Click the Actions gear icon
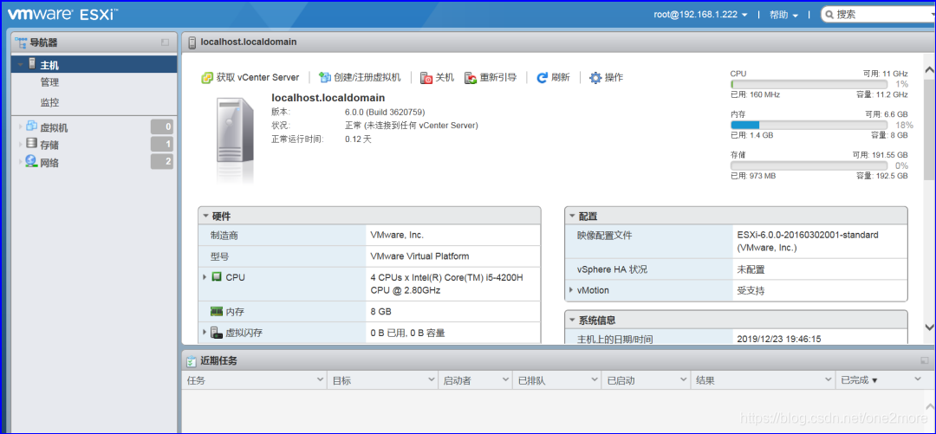Viewport: 936px width, 434px height. 595,78
